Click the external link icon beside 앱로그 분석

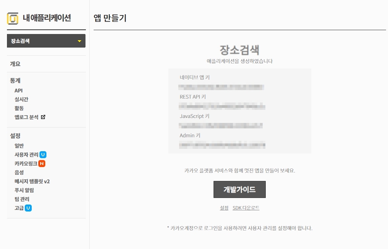click(43, 117)
